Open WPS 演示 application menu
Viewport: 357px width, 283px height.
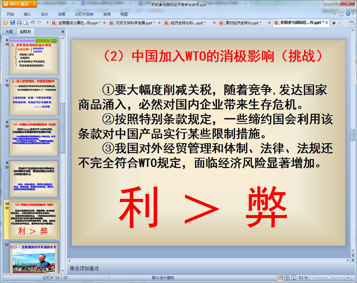(x=17, y=4)
